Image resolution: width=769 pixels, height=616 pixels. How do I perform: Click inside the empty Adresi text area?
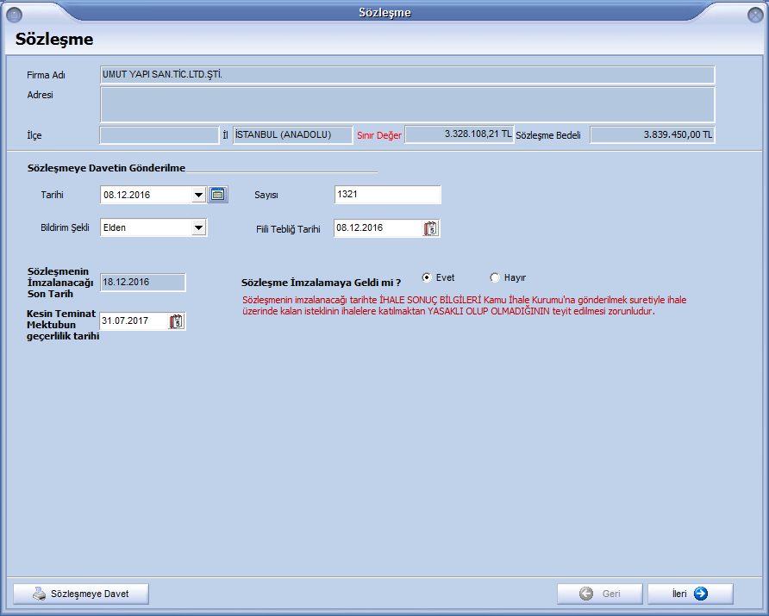point(407,104)
